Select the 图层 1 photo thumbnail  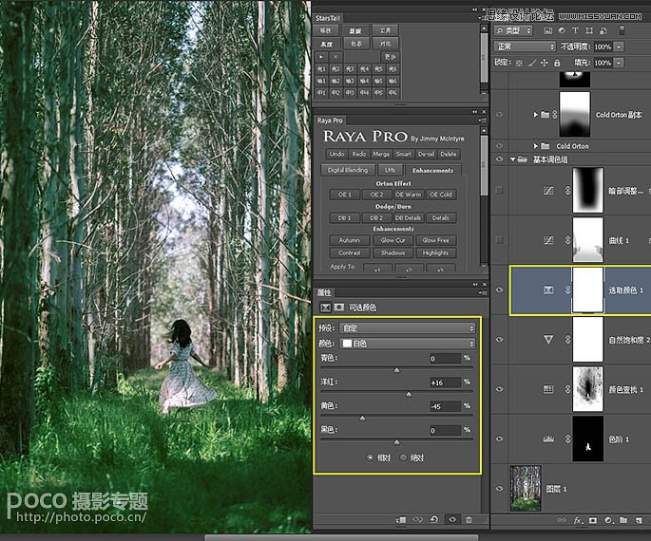coord(526,489)
